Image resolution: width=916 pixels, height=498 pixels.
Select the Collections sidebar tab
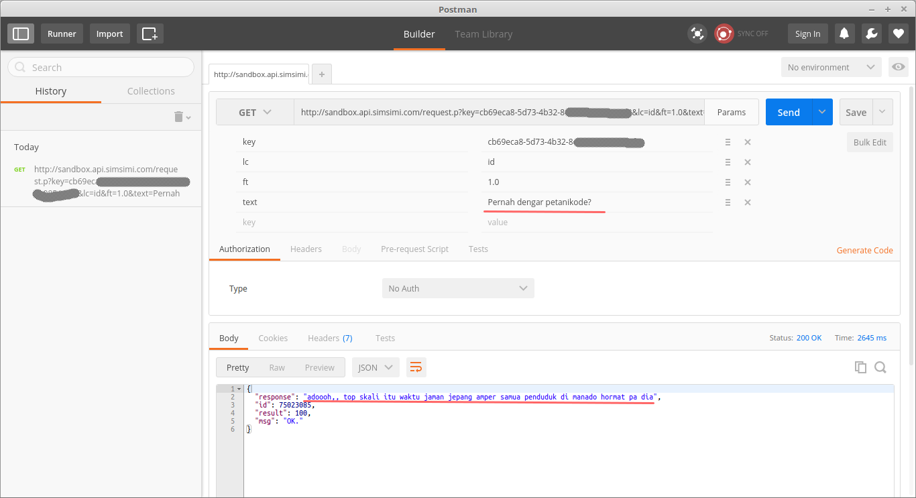[151, 91]
